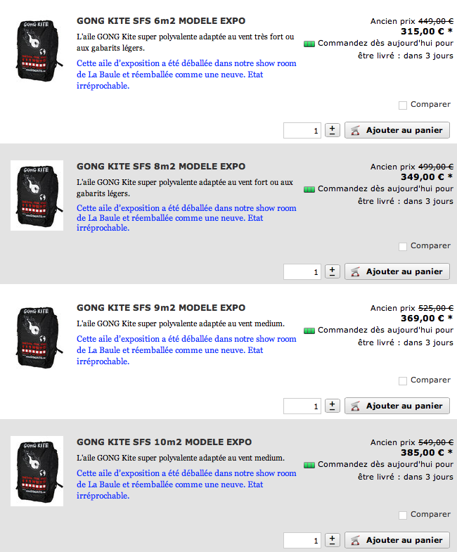The image size is (457, 552).
Task: Add the SFS 6m2 kite to cart
Action: 397,130
